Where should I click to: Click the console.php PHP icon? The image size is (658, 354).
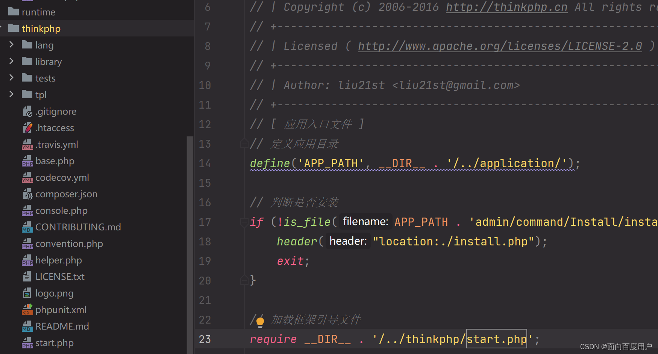tap(27, 210)
